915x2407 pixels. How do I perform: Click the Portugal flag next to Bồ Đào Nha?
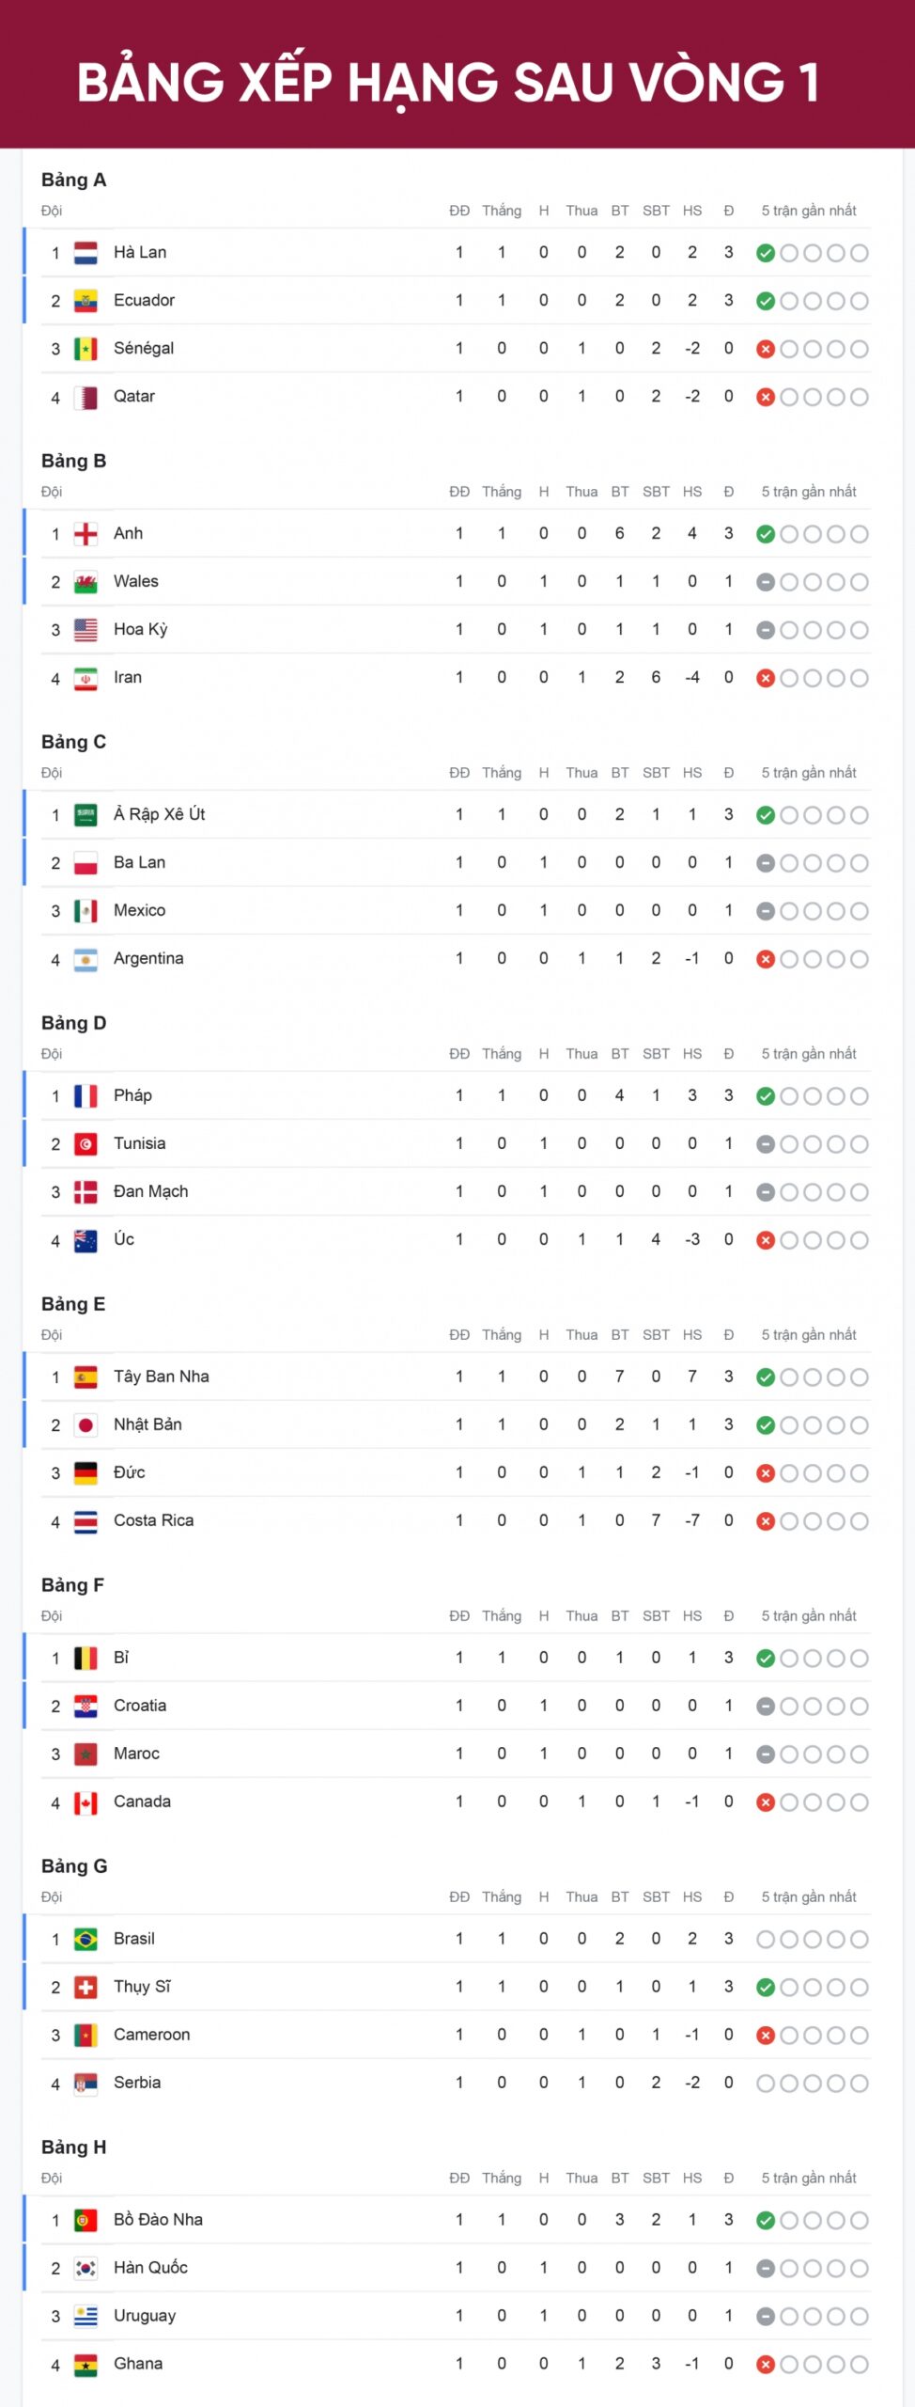point(85,2221)
